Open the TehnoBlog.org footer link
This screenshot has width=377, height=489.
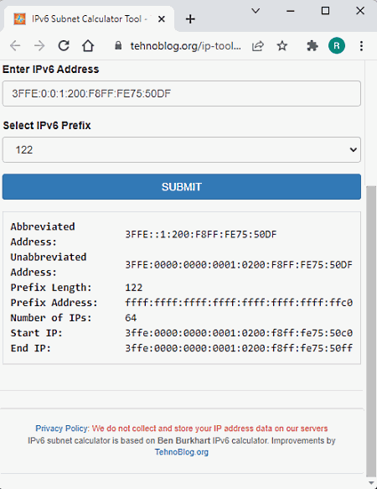pos(182,452)
